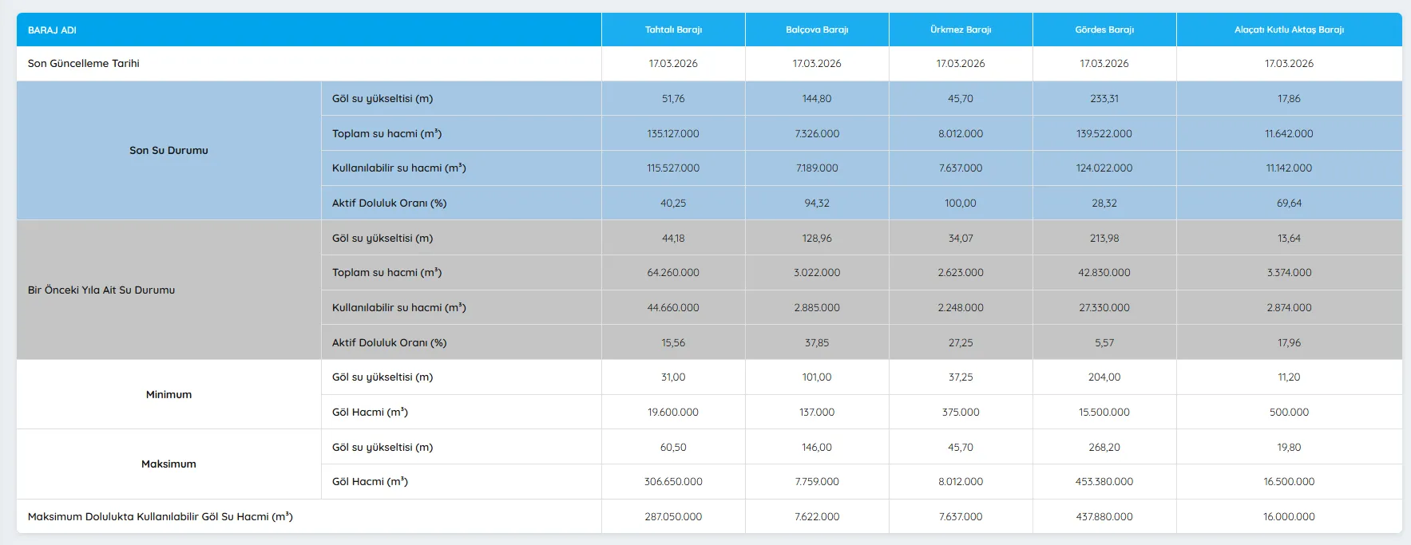
Task: Click the BARAJ ADI header cell
Action: (x=53, y=30)
